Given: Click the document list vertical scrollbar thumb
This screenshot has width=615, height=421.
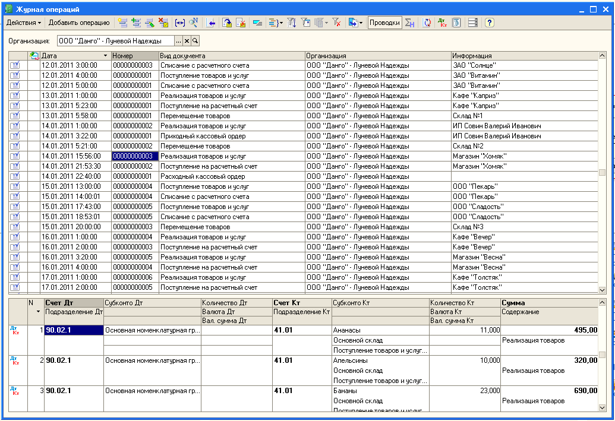Looking at the screenshot, I should [602, 173].
